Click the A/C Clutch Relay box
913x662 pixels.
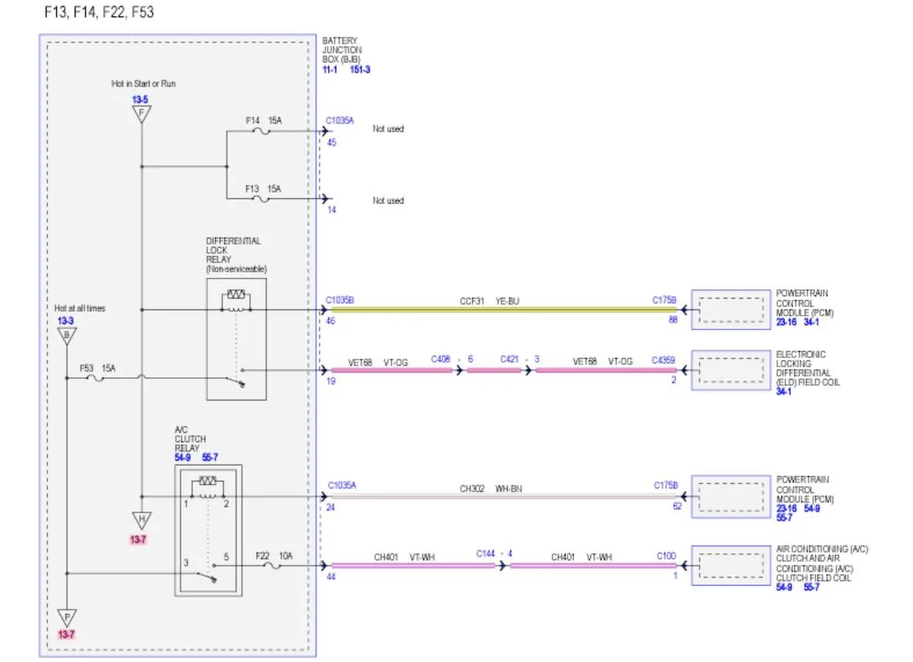209,531
